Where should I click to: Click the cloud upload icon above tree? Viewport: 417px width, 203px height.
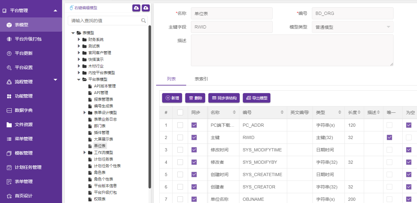(146, 8)
